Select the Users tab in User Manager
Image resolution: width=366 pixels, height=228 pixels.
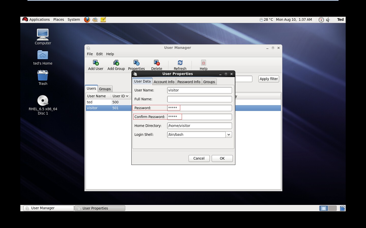pos(91,88)
